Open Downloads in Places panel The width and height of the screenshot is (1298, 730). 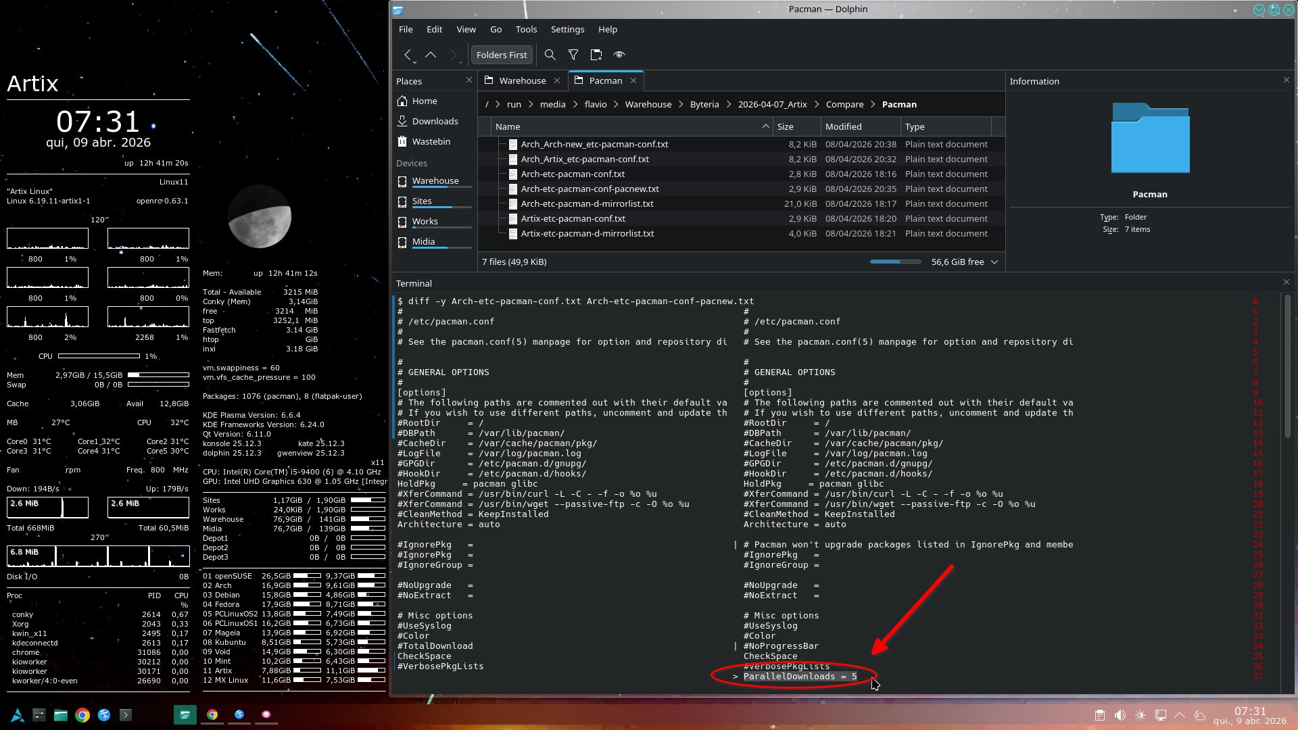click(435, 121)
